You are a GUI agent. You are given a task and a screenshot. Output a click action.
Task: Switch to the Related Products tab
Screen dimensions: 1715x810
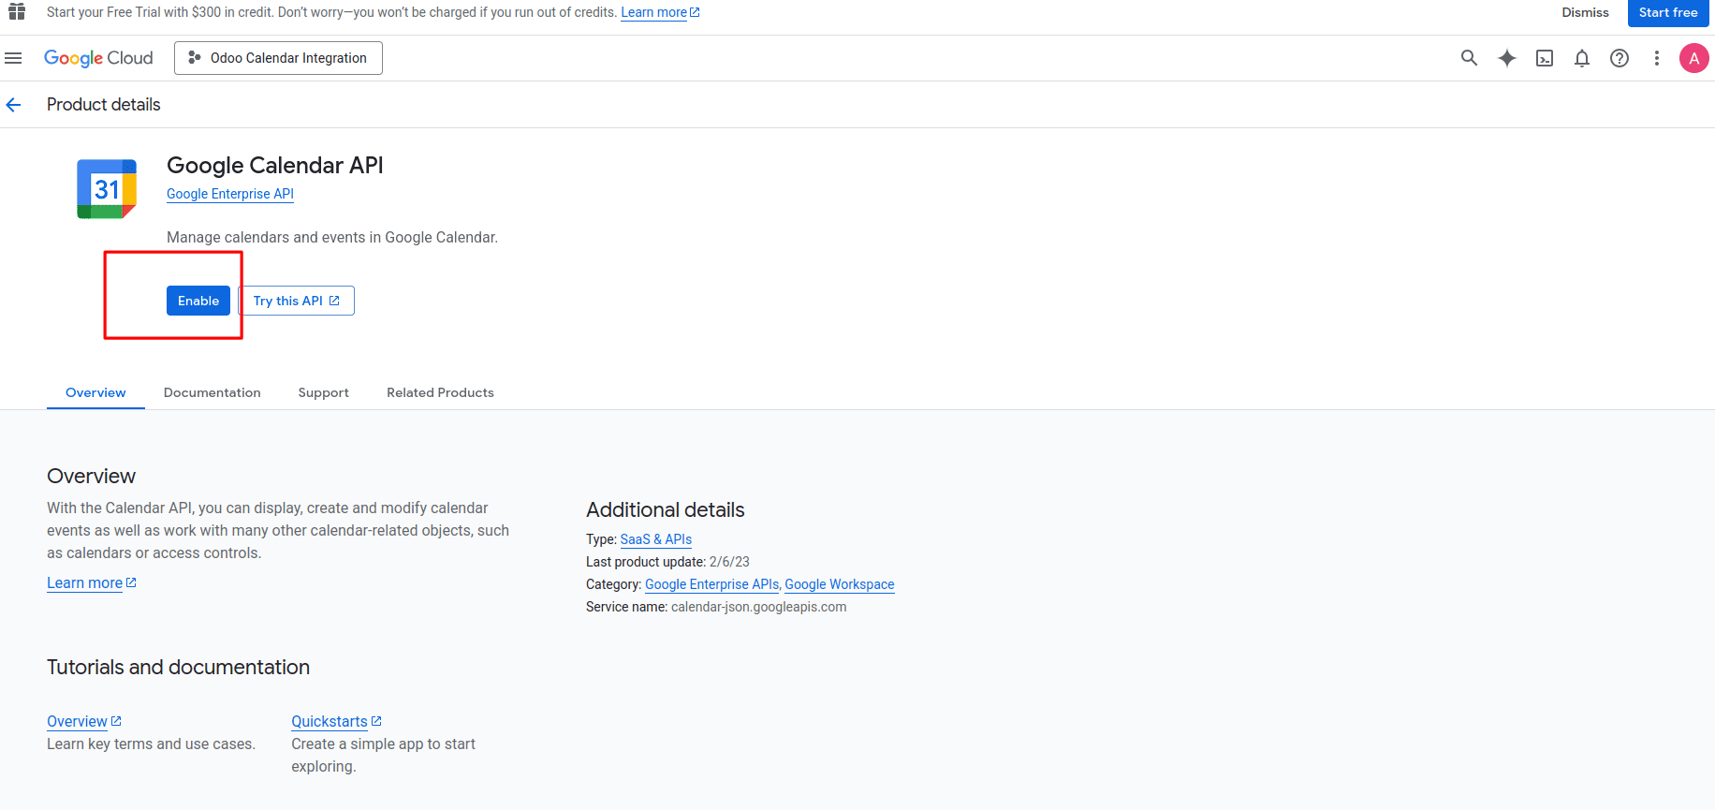[x=440, y=392]
